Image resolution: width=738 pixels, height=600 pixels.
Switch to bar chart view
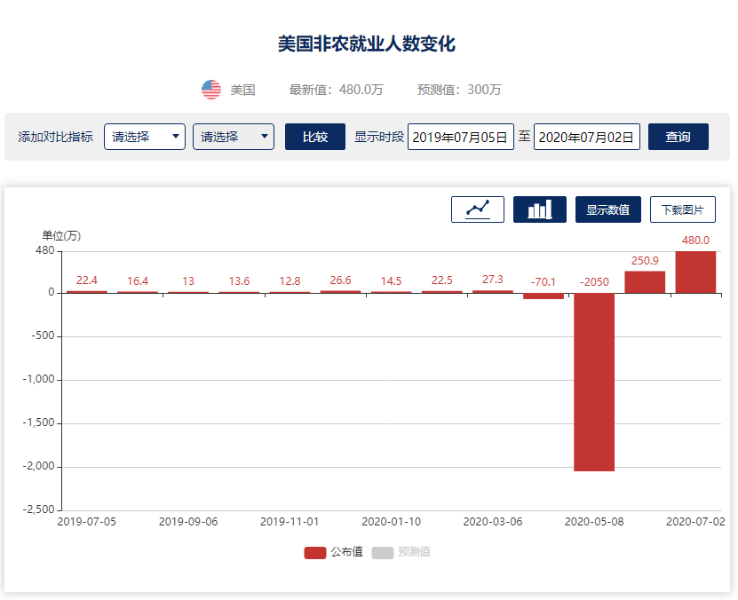(539, 209)
